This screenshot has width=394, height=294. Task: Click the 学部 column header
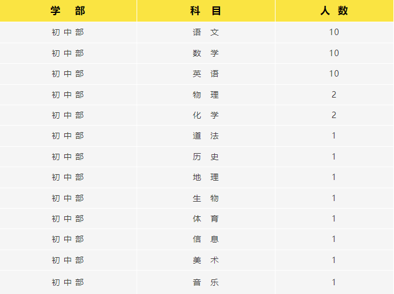[x=68, y=11]
